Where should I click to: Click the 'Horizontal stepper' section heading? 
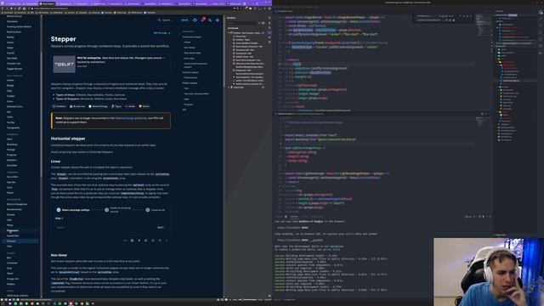point(68,139)
